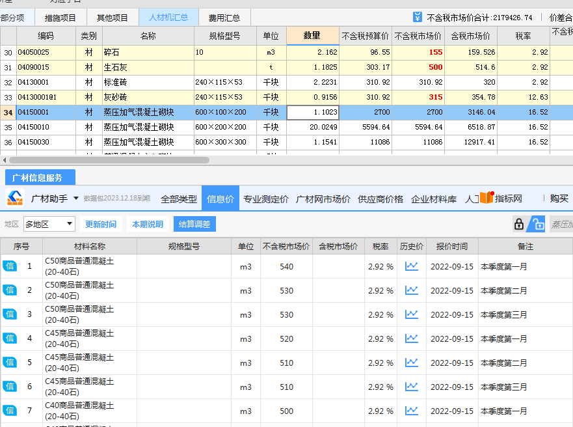Expand the 广材助手 dropdown arrow
The width and height of the screenshot is (573, 427).
[76, 198]
